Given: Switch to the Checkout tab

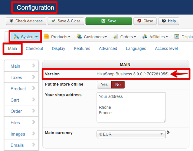Looking at the screenshot, I should [x=34, y=49].
